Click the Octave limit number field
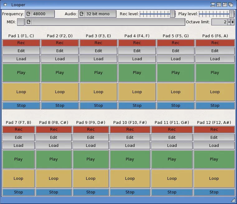The width and height of the screenshot is (237, 204). [x=220, y=22]
